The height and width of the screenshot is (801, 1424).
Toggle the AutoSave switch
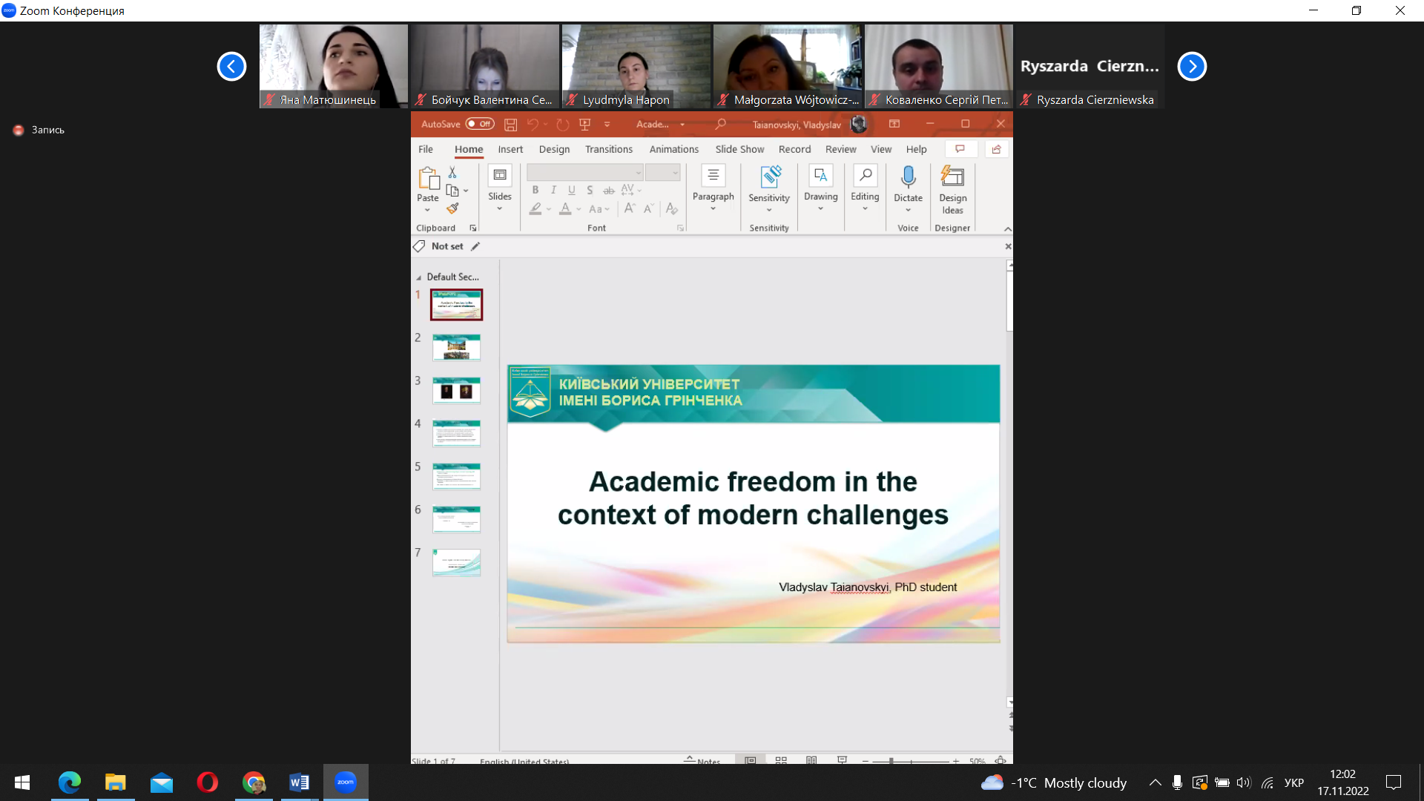pos(480,124)
